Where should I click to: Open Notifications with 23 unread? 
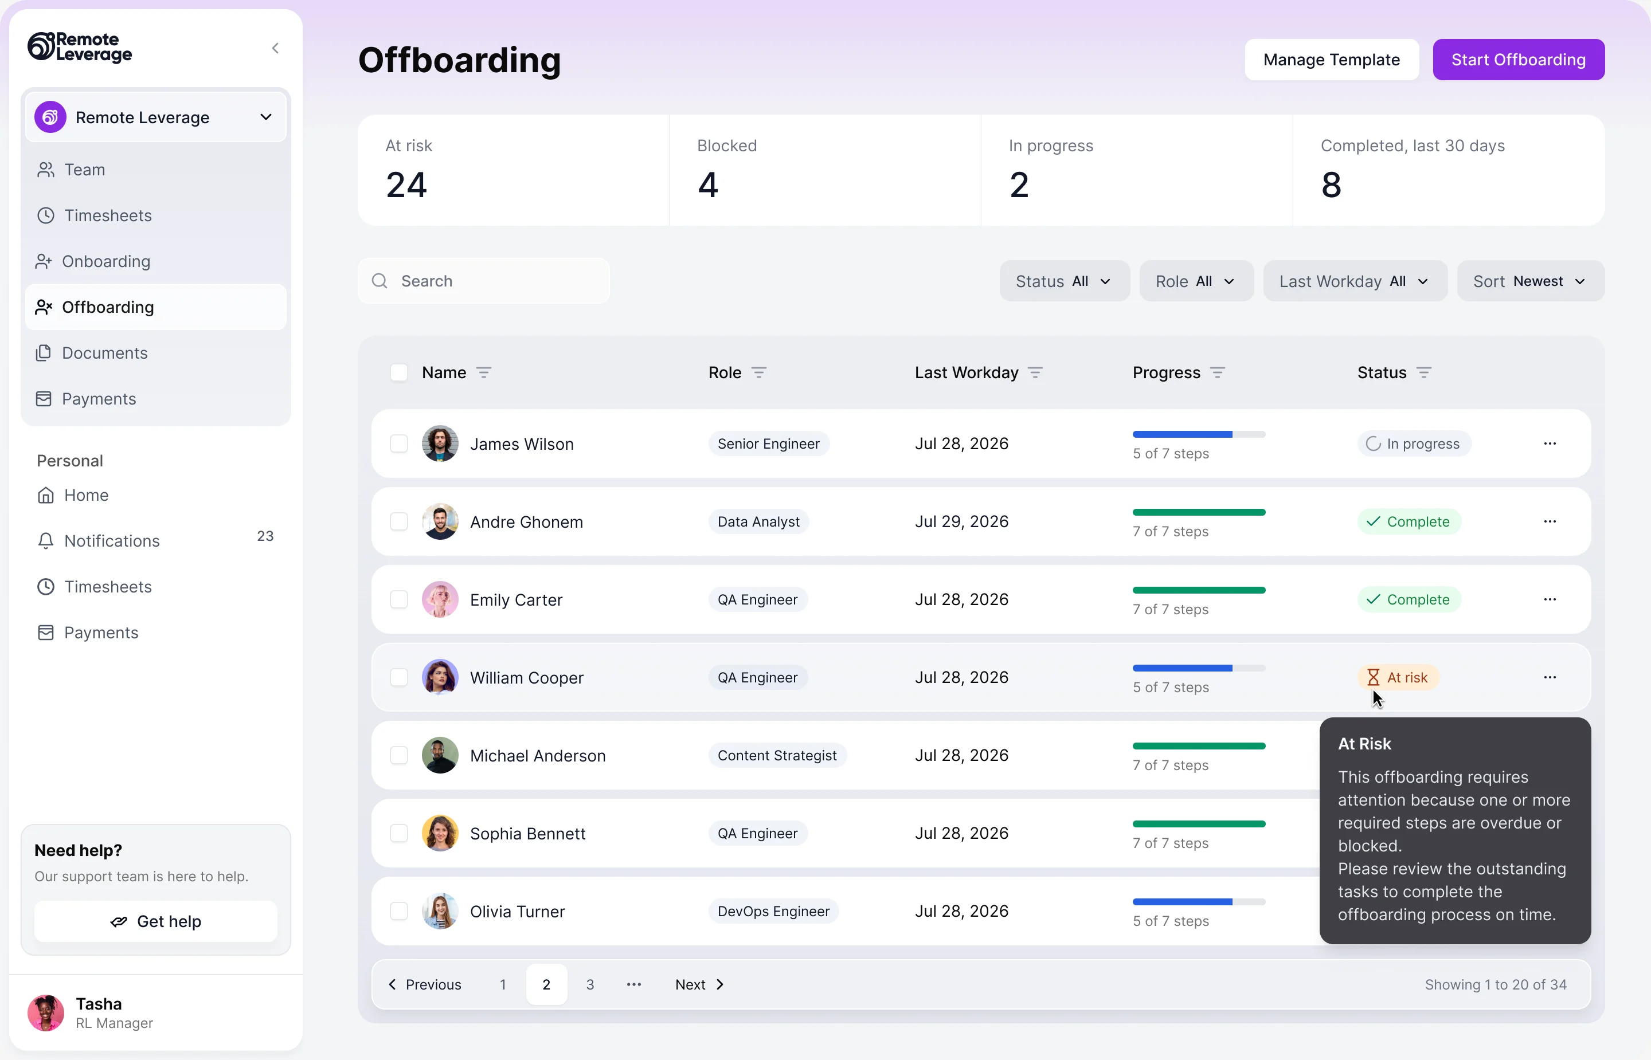(x=155, y=540)
